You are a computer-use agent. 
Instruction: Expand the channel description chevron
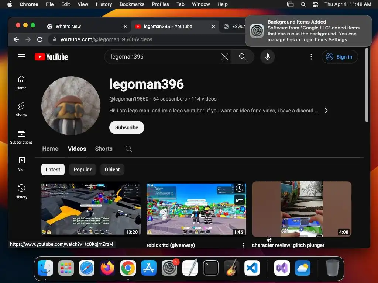tap(326, 111)
